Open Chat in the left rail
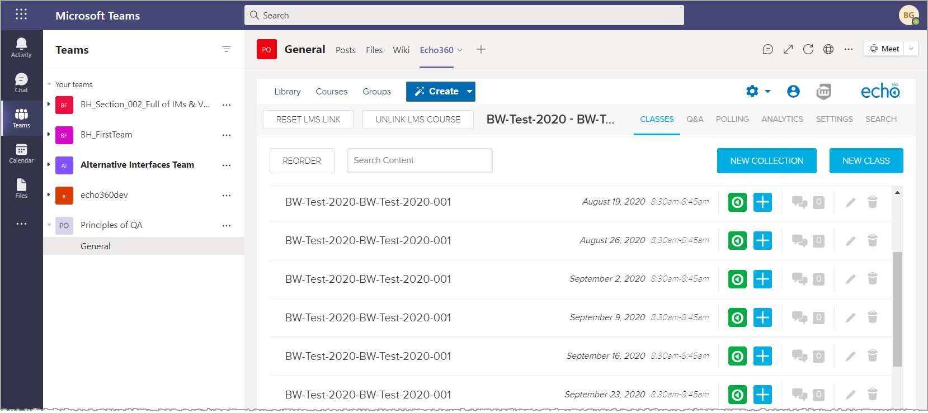928x413 pixels. tap(21, 83)
